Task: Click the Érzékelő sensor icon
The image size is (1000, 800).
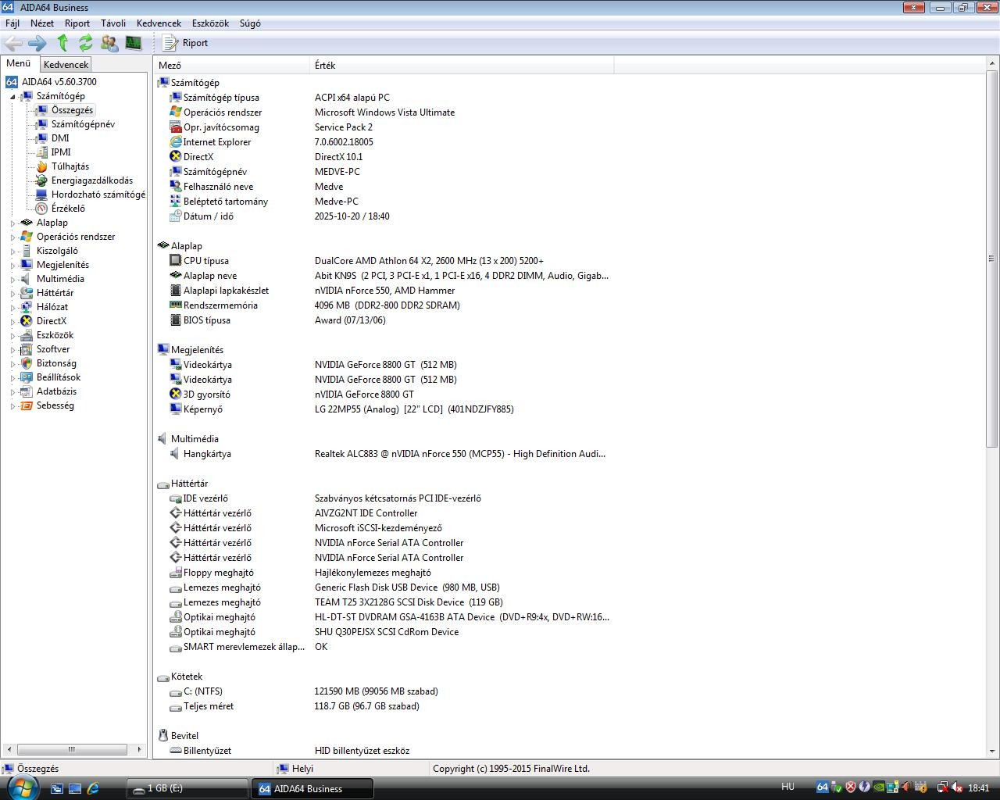Action: (x=41, y=209)
